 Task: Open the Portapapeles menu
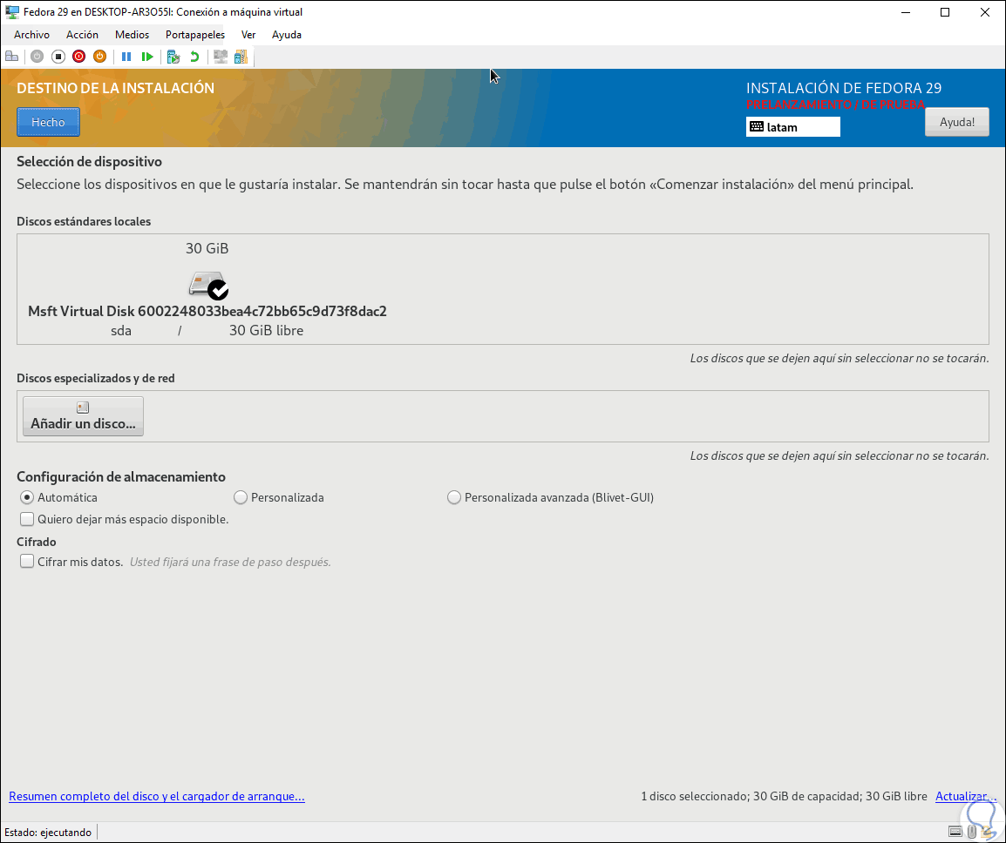coord(195,35)
